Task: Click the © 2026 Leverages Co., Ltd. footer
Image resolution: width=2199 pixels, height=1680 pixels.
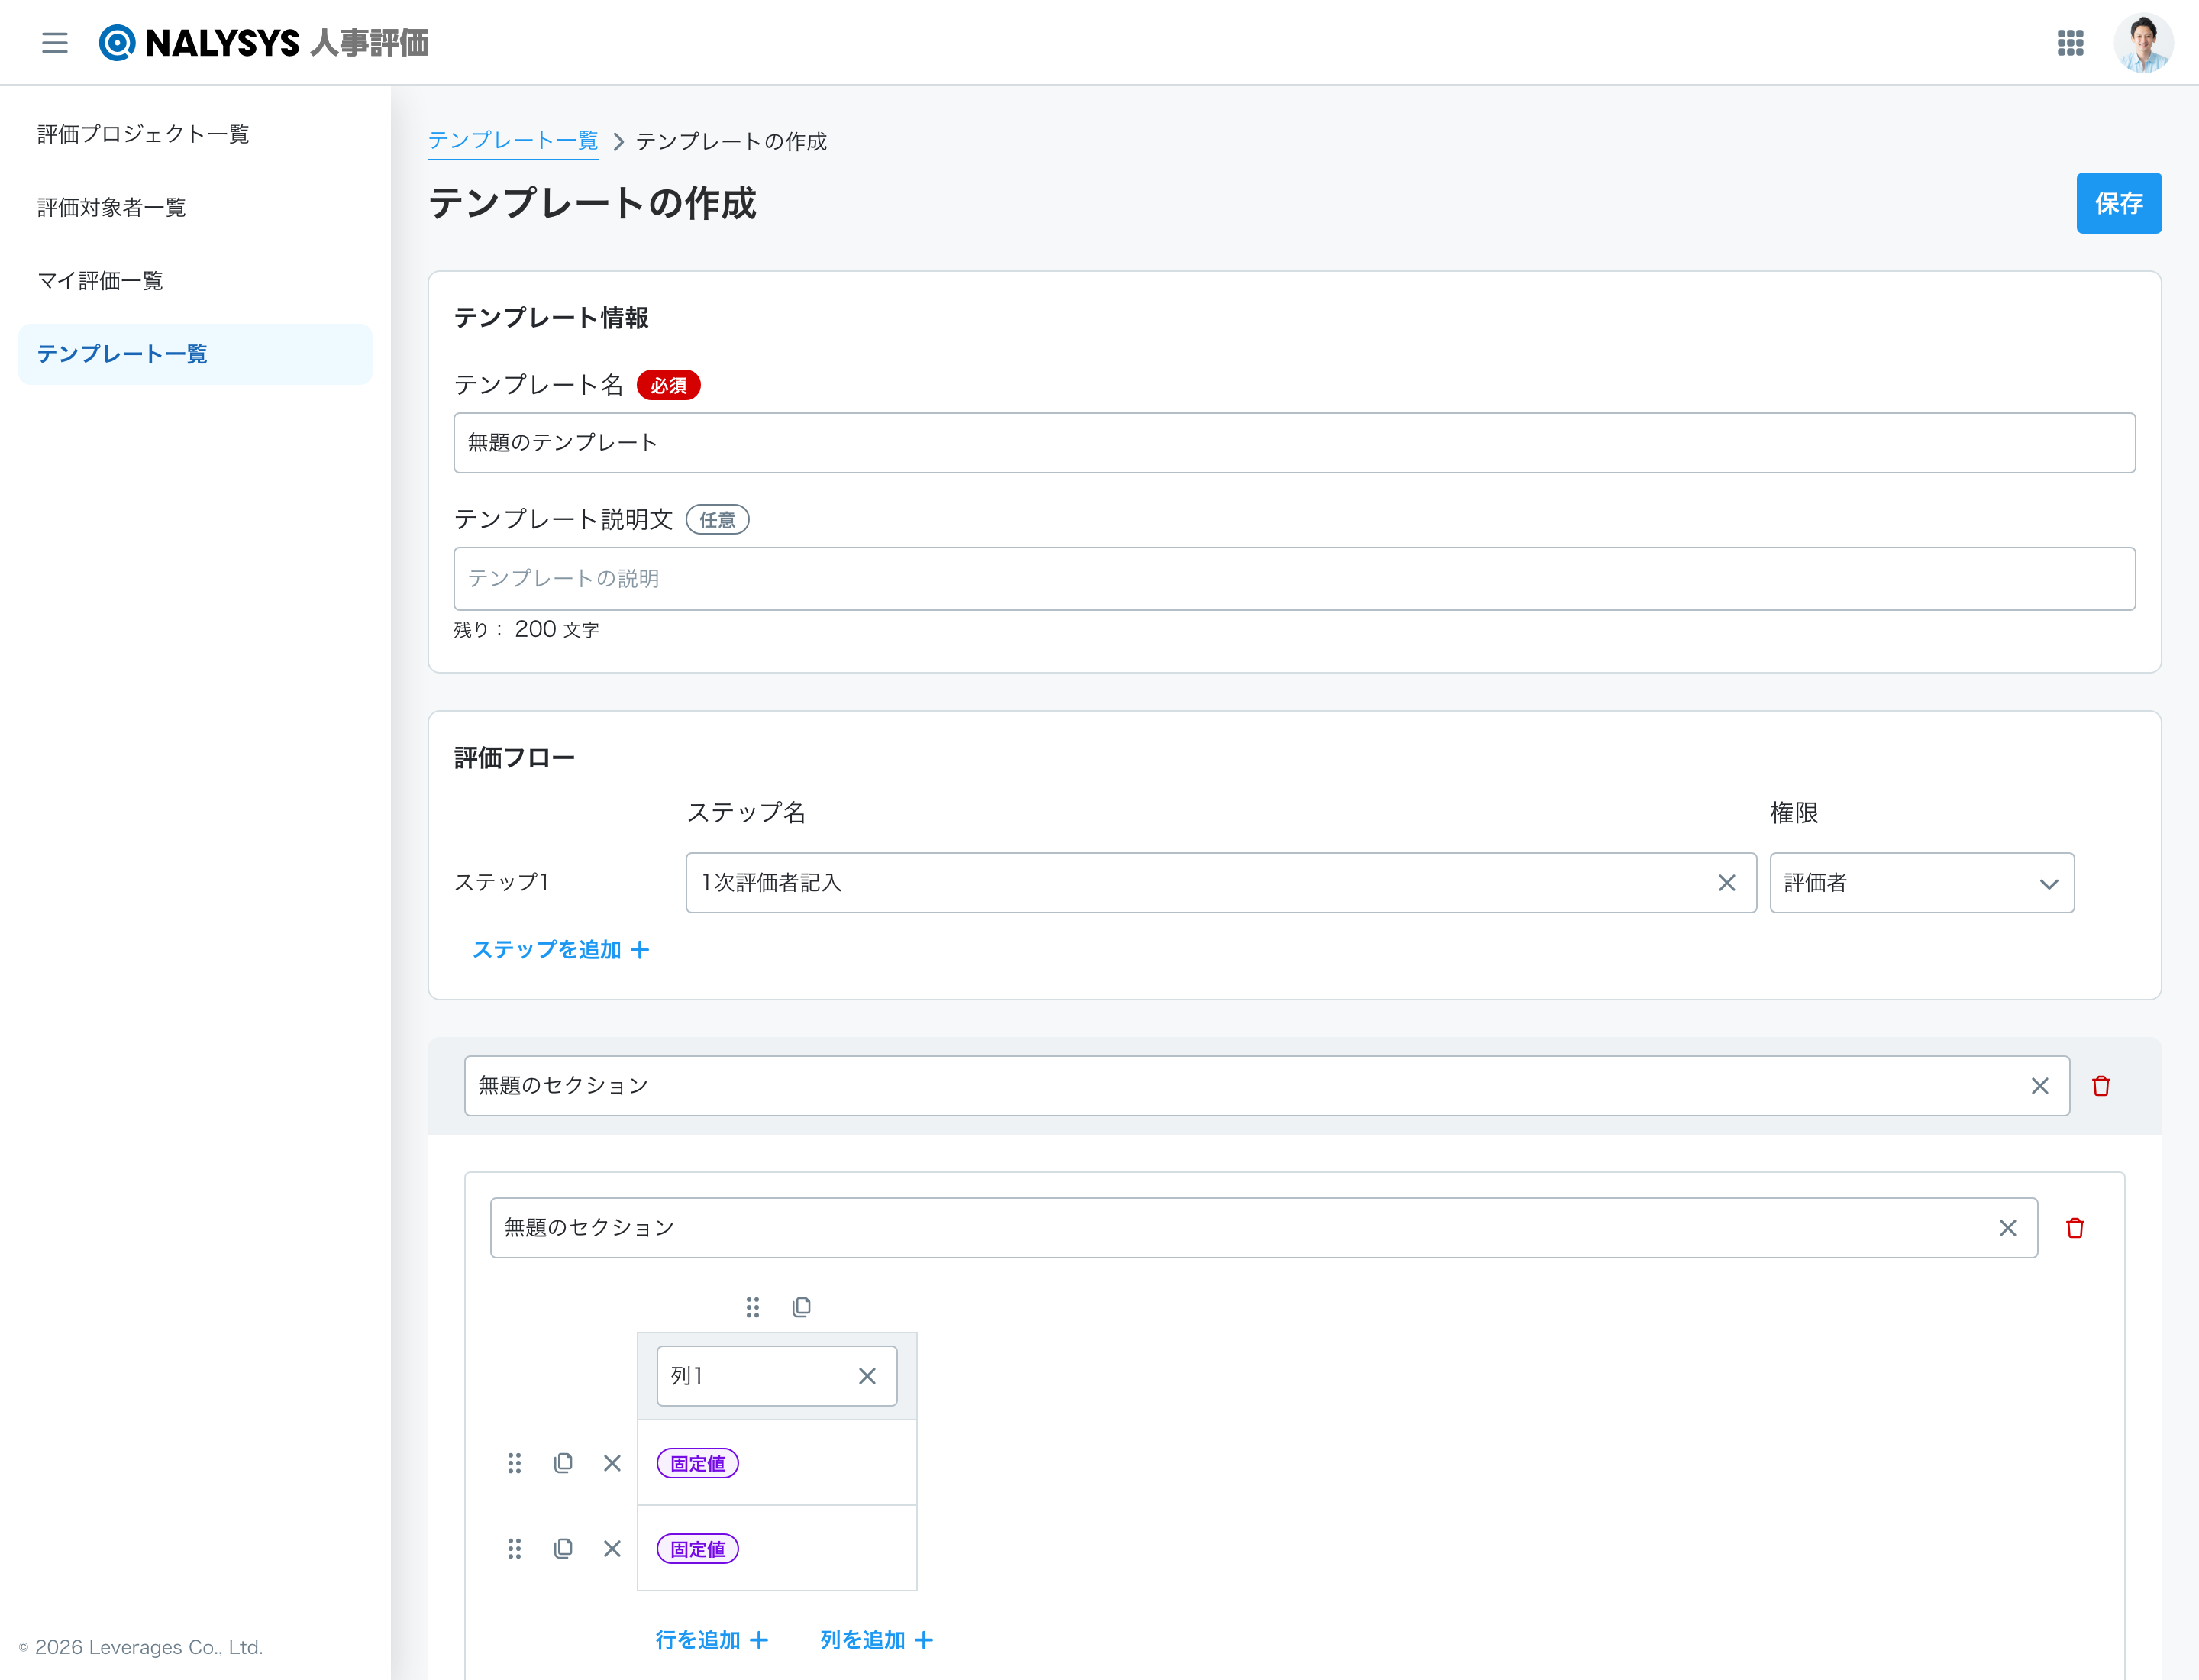Action: click(141, 1647)
